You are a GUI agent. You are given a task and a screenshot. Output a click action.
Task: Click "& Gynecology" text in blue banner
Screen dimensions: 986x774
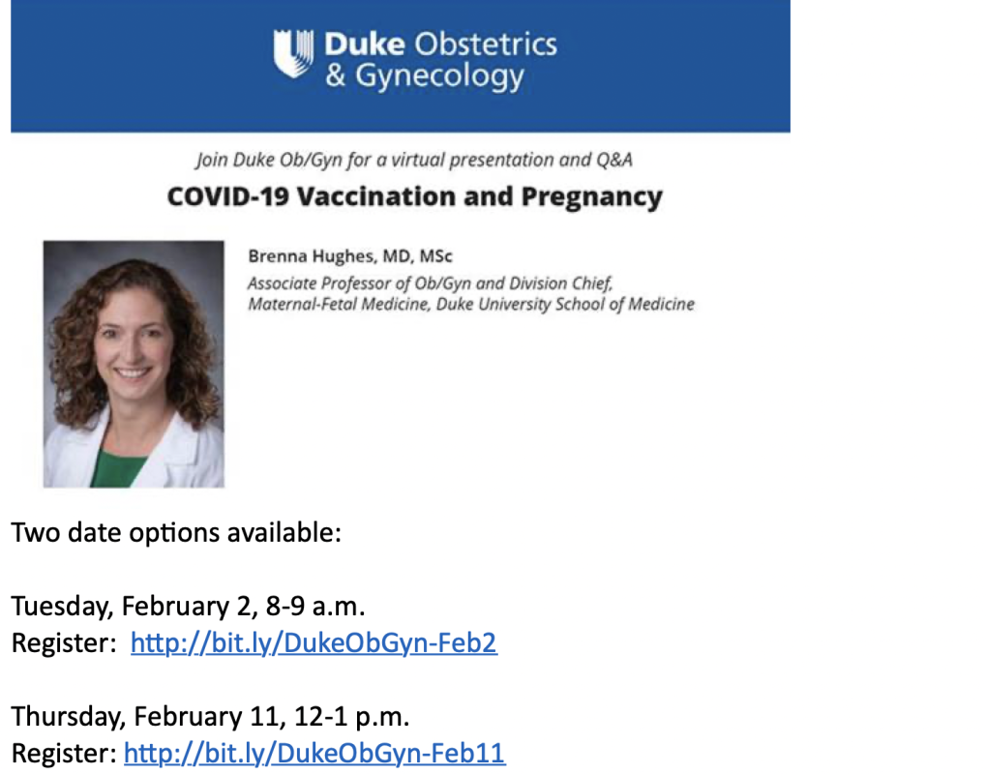[x=424, y=77]
